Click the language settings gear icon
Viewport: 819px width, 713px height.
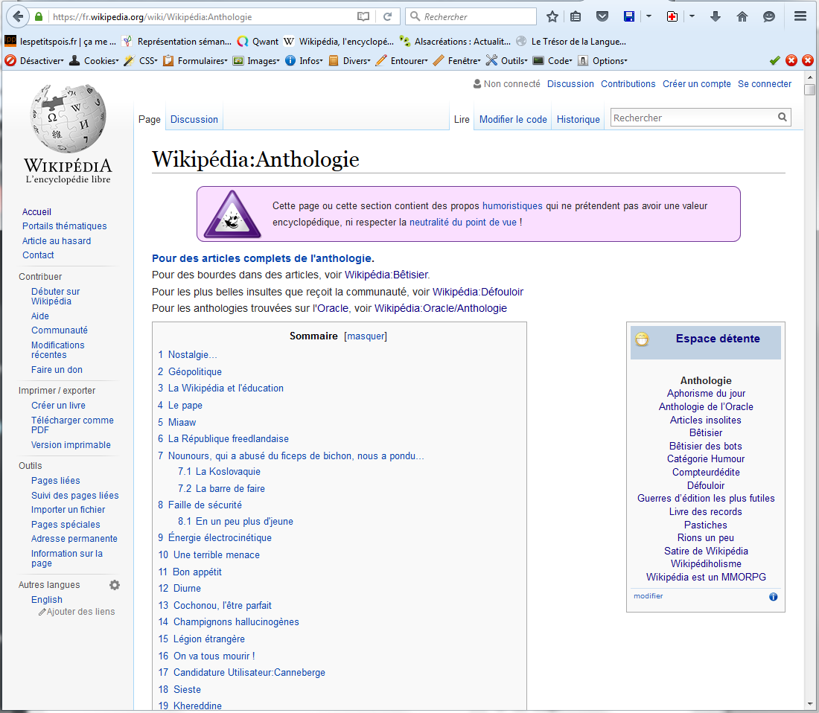tap(115, 585)
